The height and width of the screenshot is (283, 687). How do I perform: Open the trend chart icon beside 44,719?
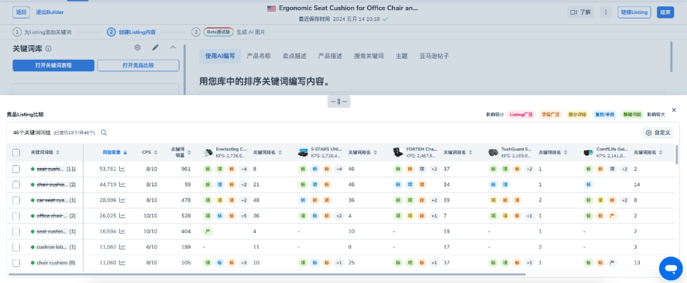(x=122, y=184)
